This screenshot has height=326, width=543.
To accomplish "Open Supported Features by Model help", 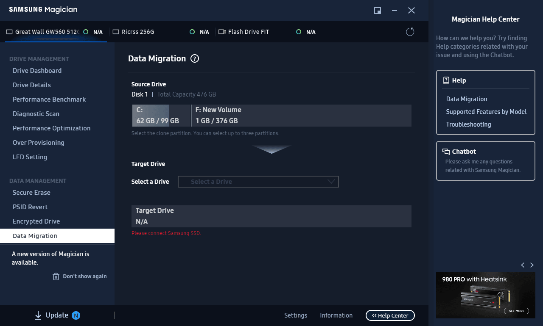I will point(486,112).
